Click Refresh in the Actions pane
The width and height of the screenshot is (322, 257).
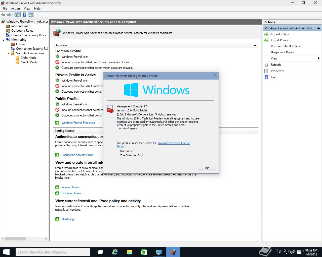point(276,65)
